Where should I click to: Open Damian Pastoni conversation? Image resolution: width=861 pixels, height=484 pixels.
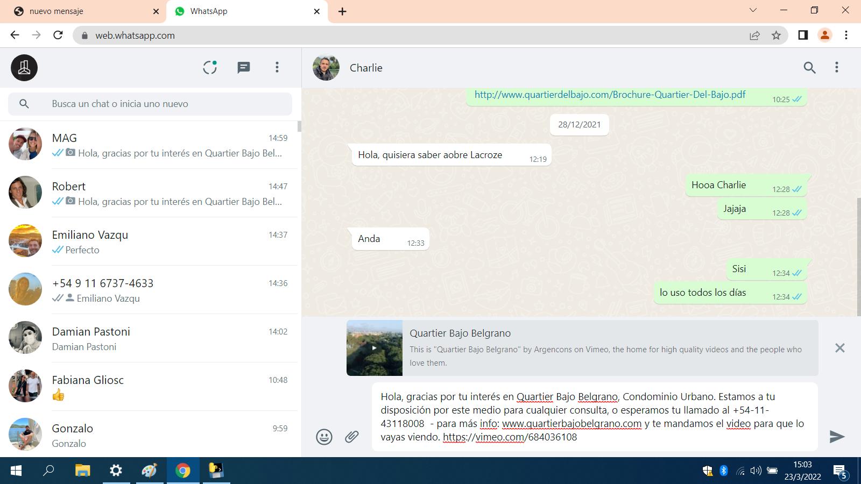pyautogui.click(x=149, y=338)
